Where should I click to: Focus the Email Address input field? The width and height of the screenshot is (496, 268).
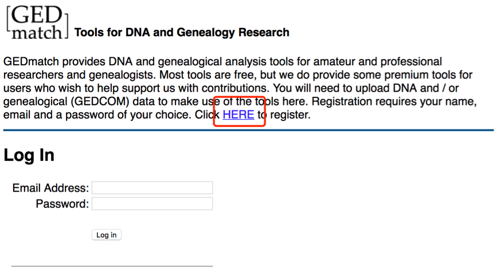click(x=152, y=188)
